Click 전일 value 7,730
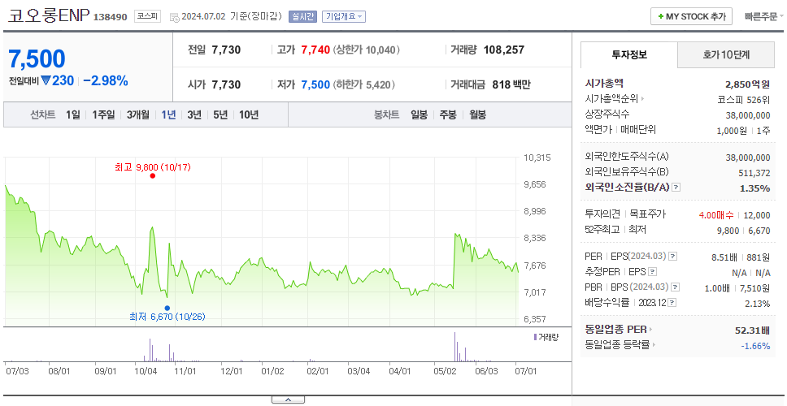This screenshot has height=406, width=787. click(226, 50)
